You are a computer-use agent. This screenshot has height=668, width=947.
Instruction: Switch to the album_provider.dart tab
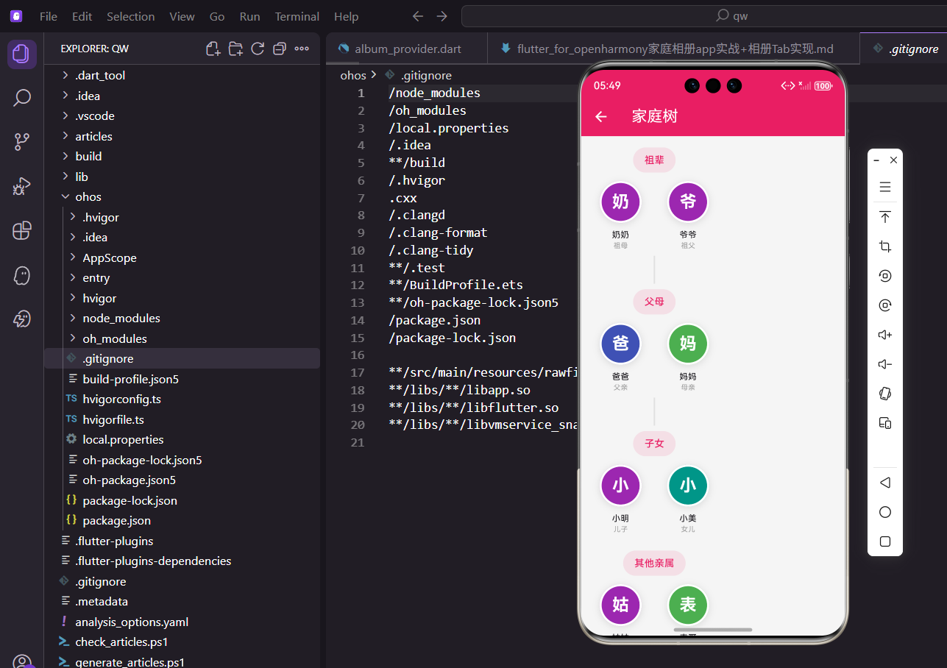[x=407, y=49]
